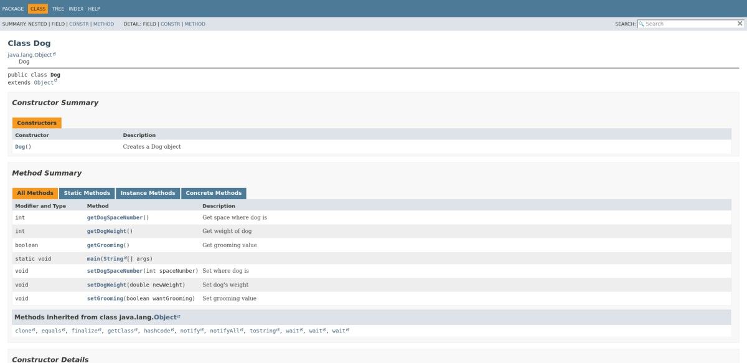
Task: Click the Dog constructor link
Action: 20,147
